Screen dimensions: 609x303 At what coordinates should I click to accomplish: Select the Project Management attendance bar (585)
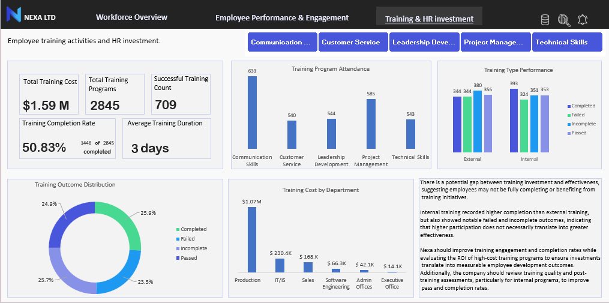(x=371, y=124)
